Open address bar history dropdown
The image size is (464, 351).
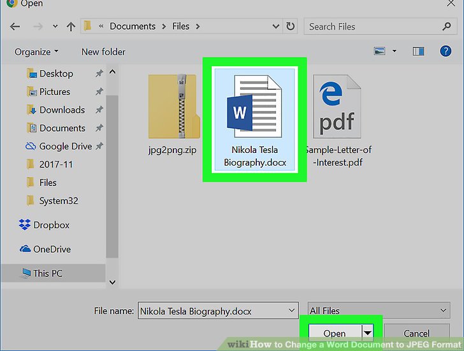[x=275, y=27]
